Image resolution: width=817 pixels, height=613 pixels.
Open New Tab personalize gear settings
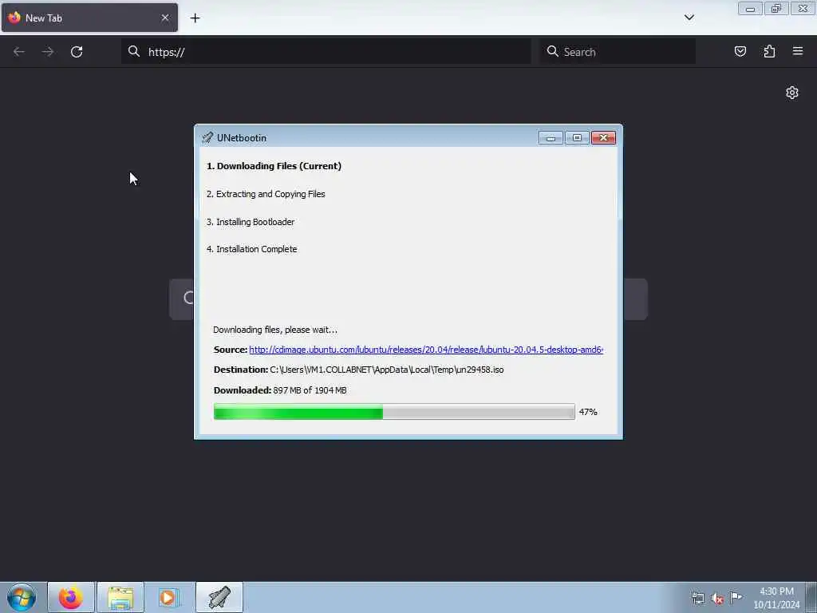click(x=792, y=93)
